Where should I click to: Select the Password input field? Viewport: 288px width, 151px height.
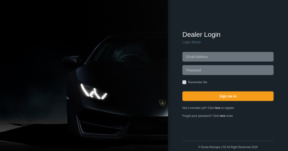(228, 70)
